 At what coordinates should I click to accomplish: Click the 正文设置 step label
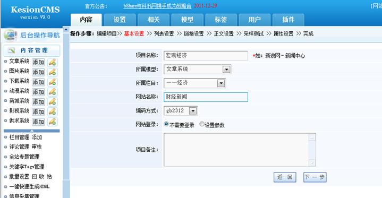(x=224, y=33)
